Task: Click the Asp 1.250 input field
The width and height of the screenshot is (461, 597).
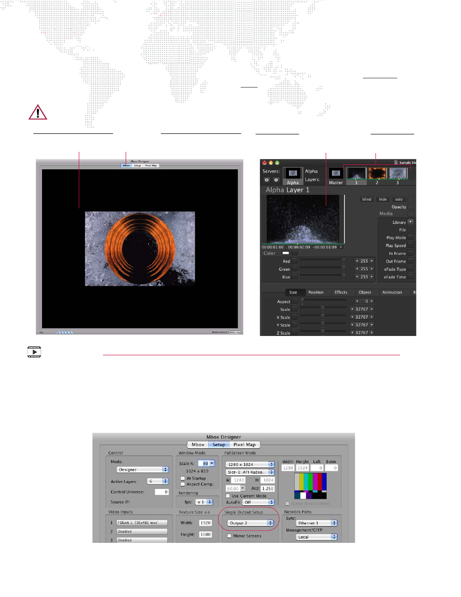Action: tap(268, 489)
